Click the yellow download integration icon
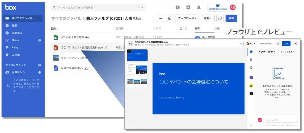 point(251,86)
